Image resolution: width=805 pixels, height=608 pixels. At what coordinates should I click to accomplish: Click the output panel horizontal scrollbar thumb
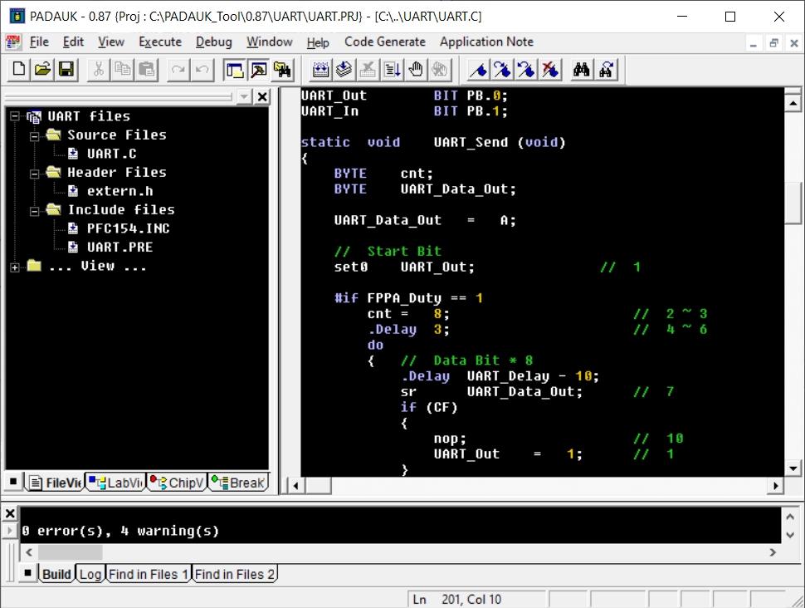pos(70,552)
